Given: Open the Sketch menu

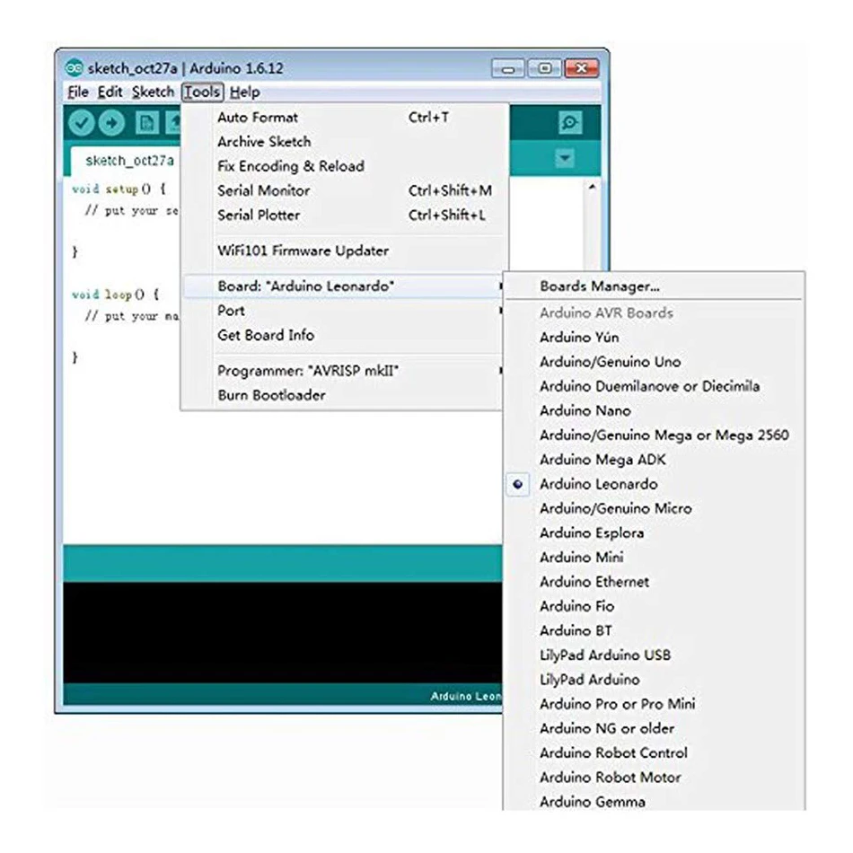Looking at the screenshot, I should pos(153,92).
